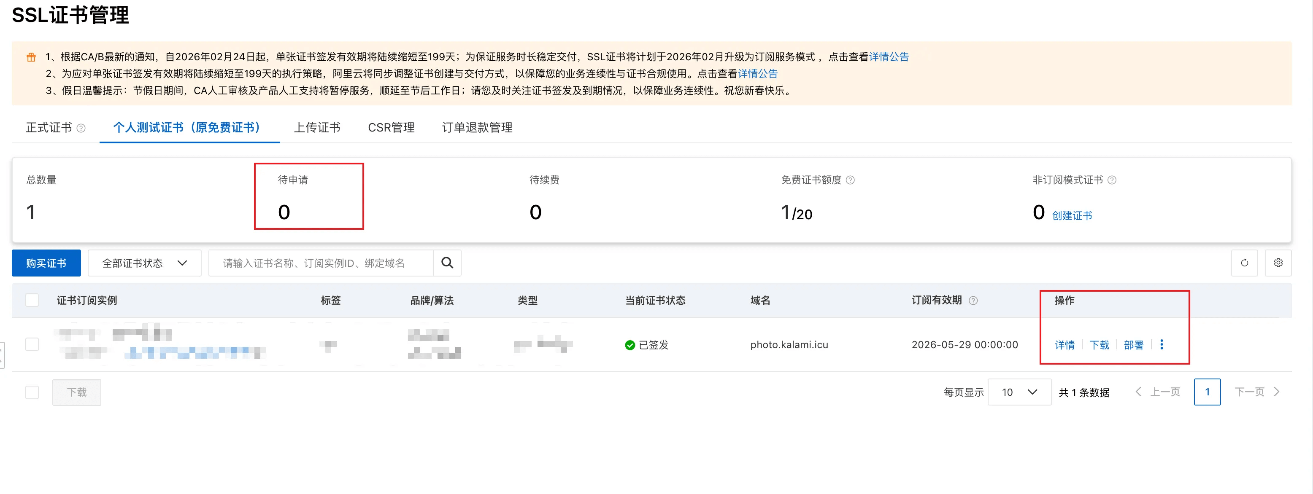Open table settings gear icon
The image size is (1313, 494).
point(1278,263)
